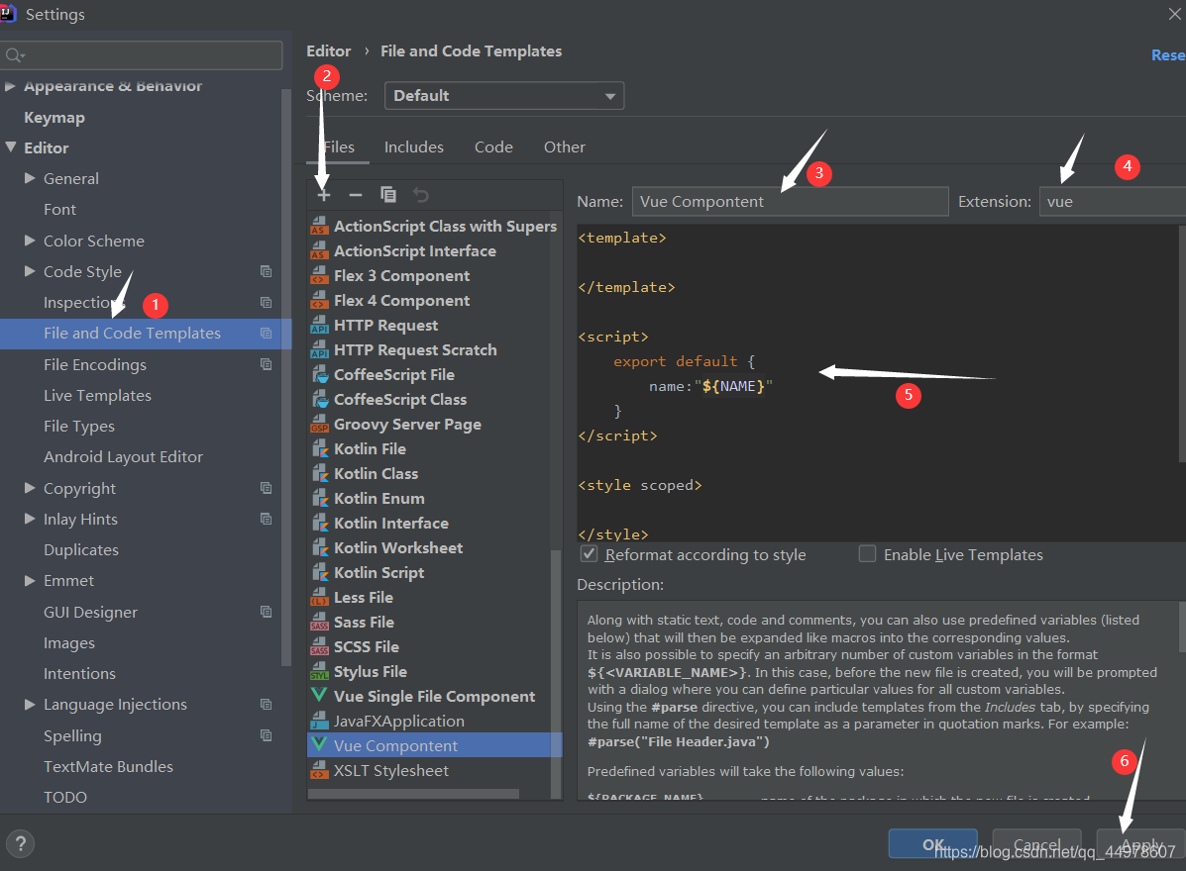Viewport: 1186px width, 871px height.
Task: Click the XSLT Stylesheet icon
Action: 319,770
